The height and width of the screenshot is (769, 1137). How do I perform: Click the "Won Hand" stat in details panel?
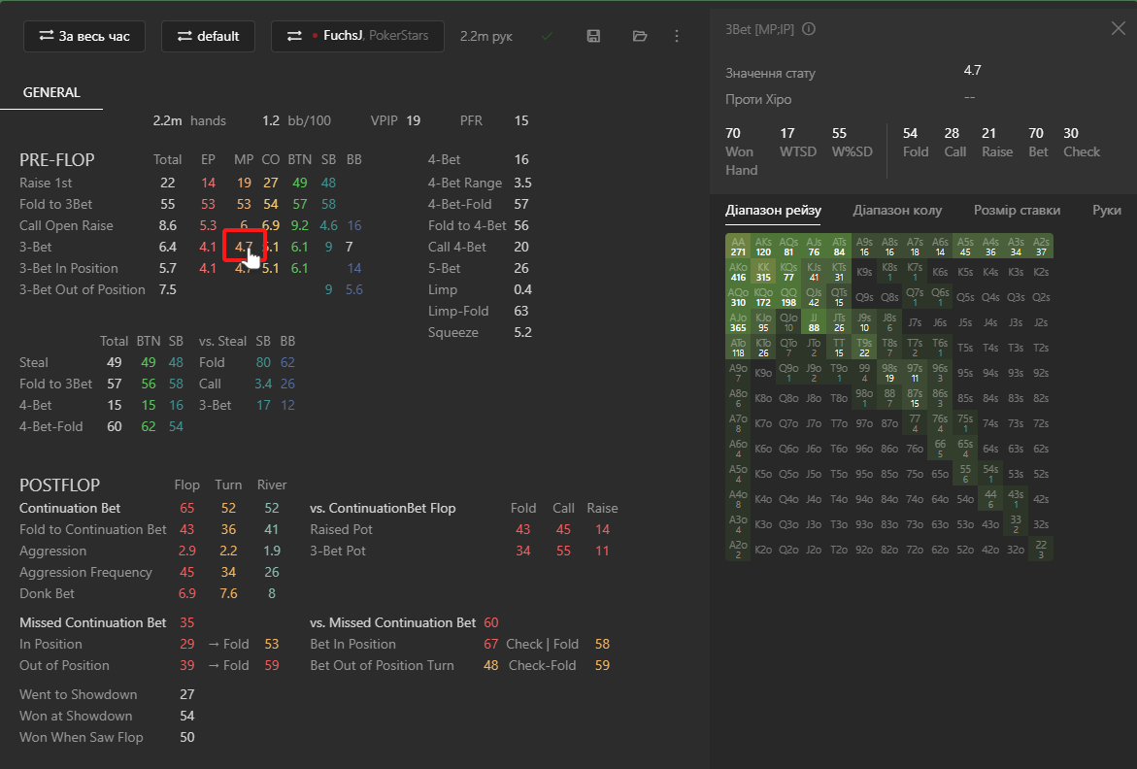tap(741, 151)
